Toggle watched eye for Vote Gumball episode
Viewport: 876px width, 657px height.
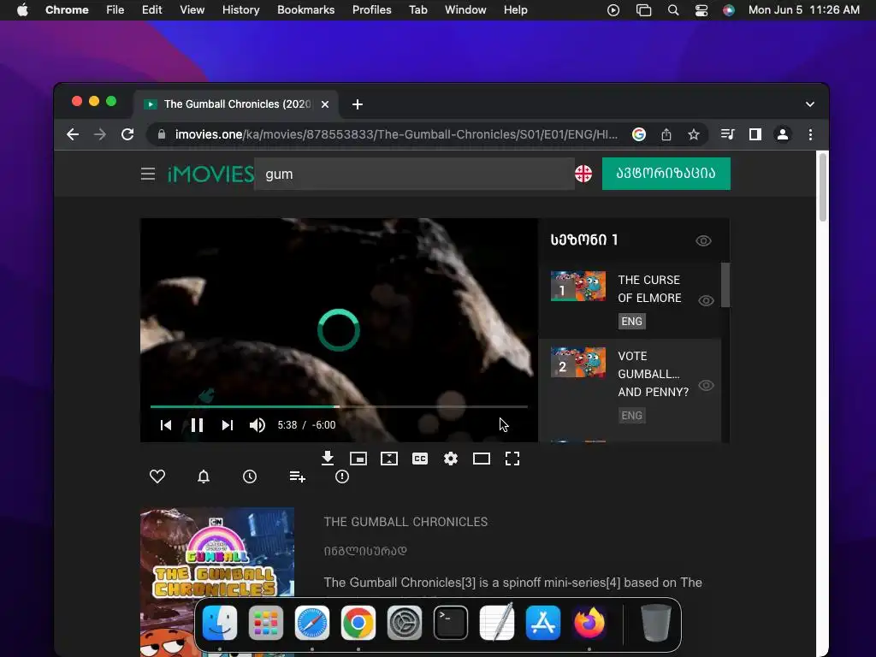pyautogui.click(x=706, y=386)
